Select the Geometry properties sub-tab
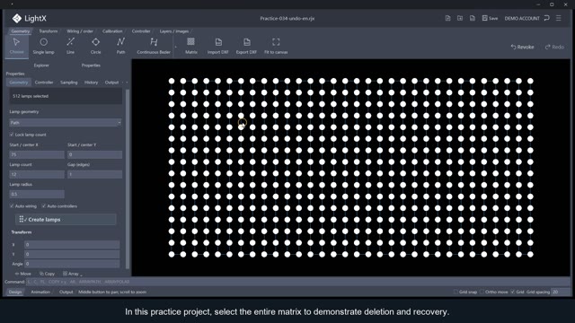 (x=19, y=83)
